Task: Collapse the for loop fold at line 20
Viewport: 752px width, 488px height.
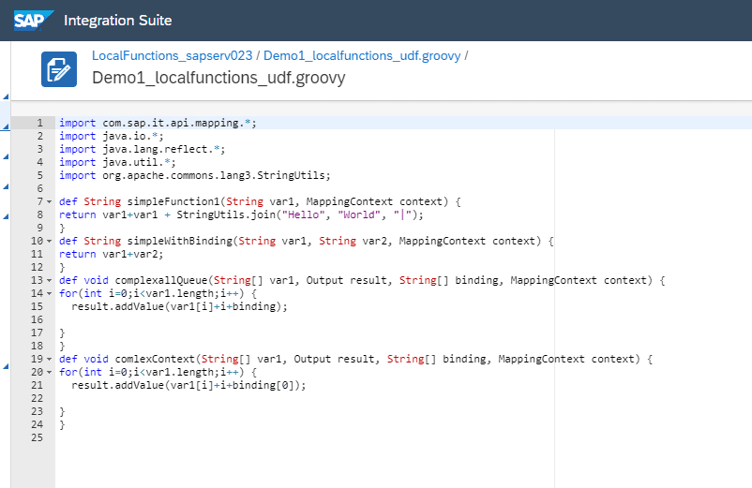Action: 49,372
